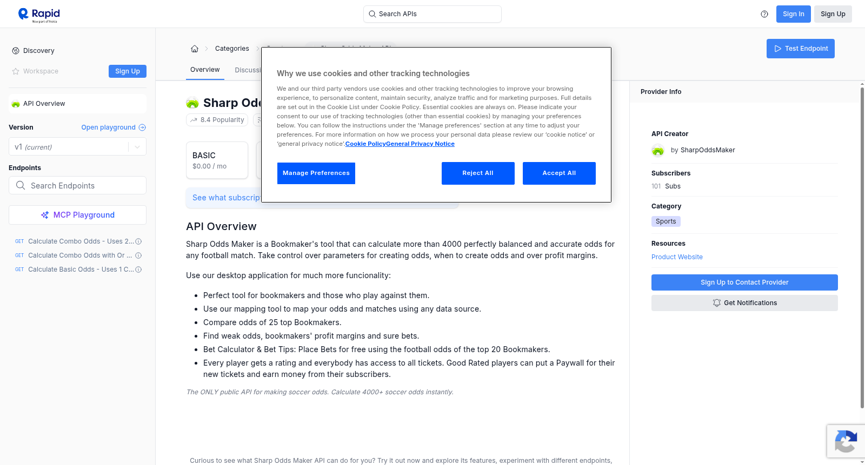
Task: Click the Workspace star icon
Action: pos(16,71)
